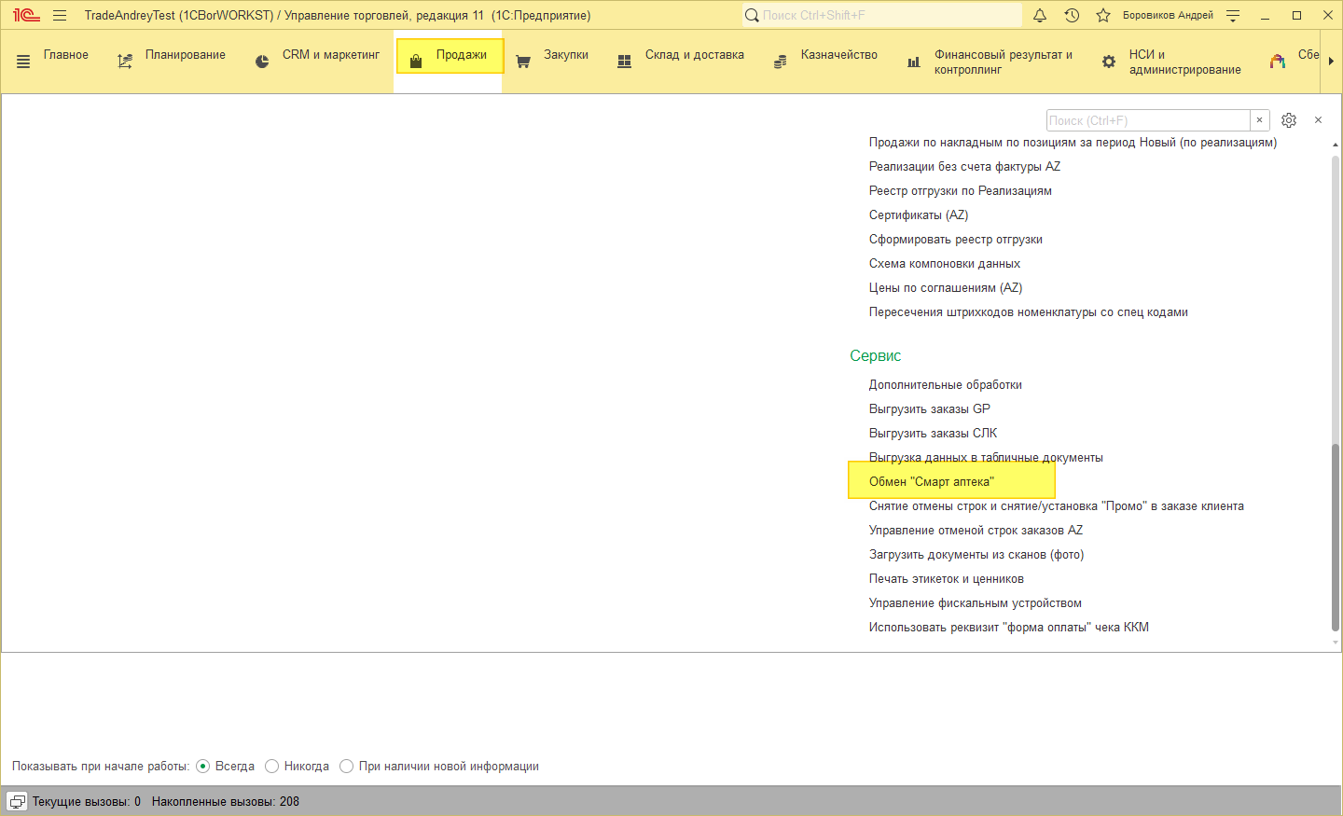Image resolution: width=1343 pixels, height=816 pixels.
Task: Click the current calls icon in status bar
Action: click(18, 801)
